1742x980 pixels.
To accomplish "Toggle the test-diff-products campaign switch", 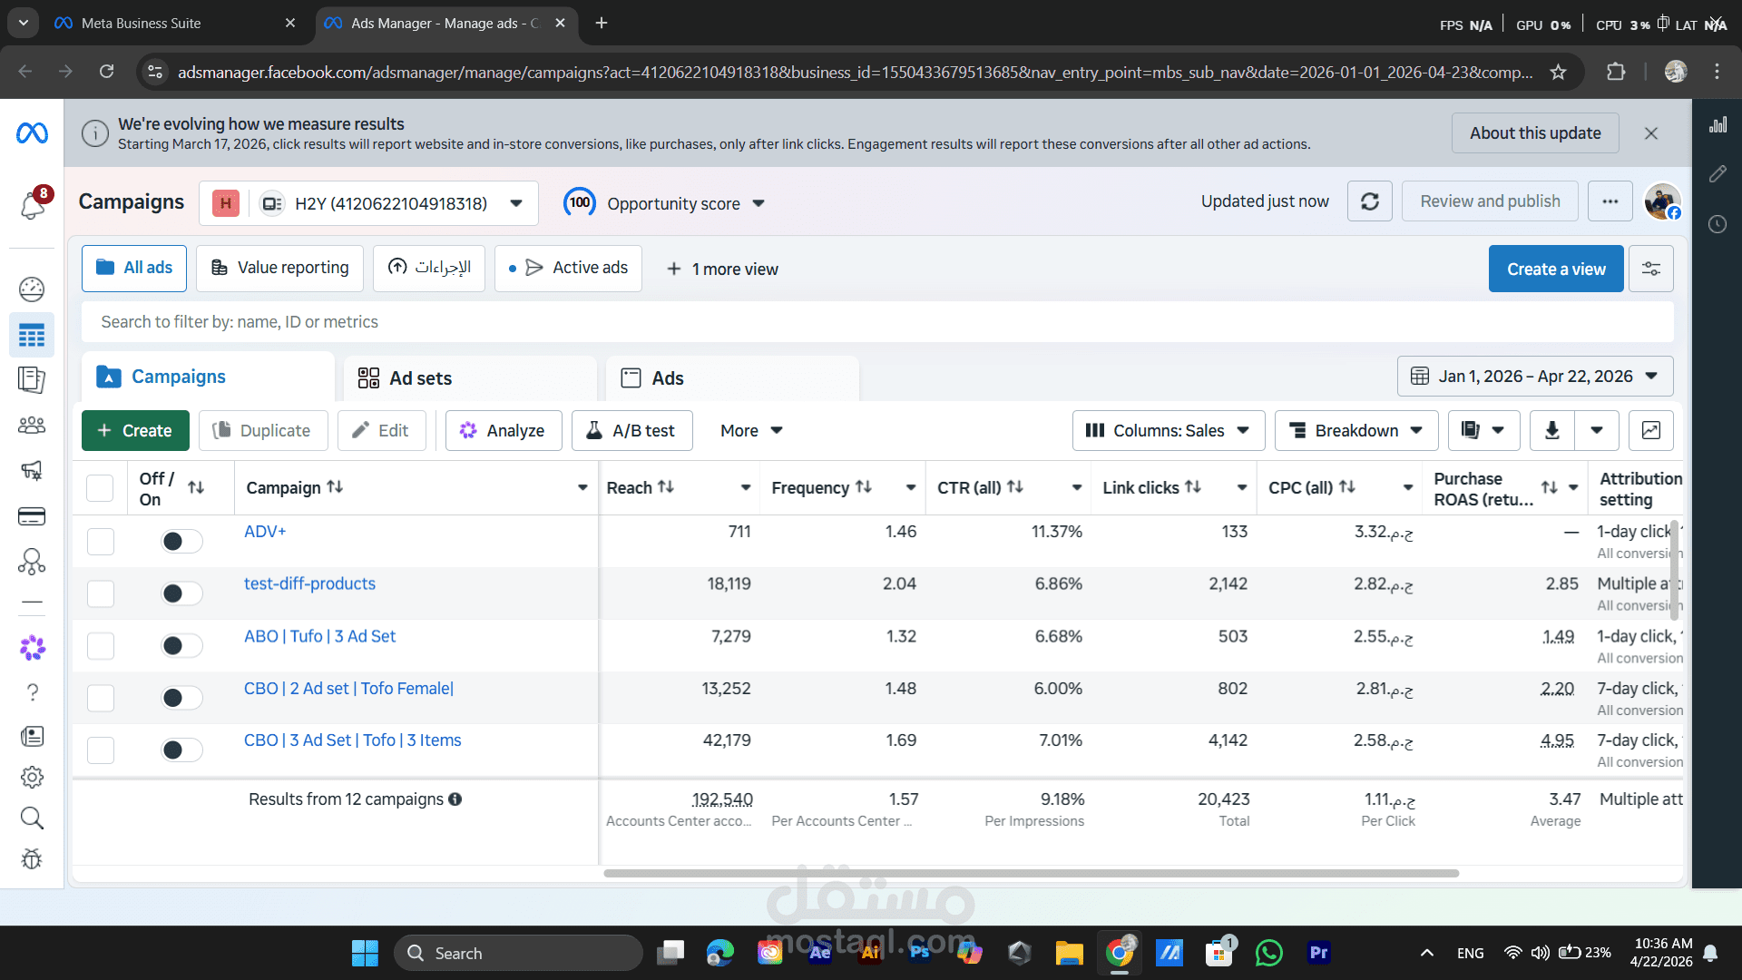I will [181, 593].
